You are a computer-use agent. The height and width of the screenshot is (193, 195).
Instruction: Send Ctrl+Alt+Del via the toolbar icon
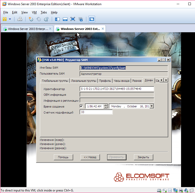pyautogui.click(x=20, y=19)
